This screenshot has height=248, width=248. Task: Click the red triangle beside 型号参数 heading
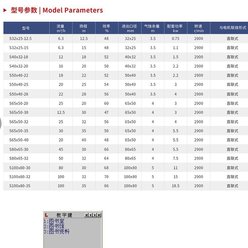tap(5, 10)
